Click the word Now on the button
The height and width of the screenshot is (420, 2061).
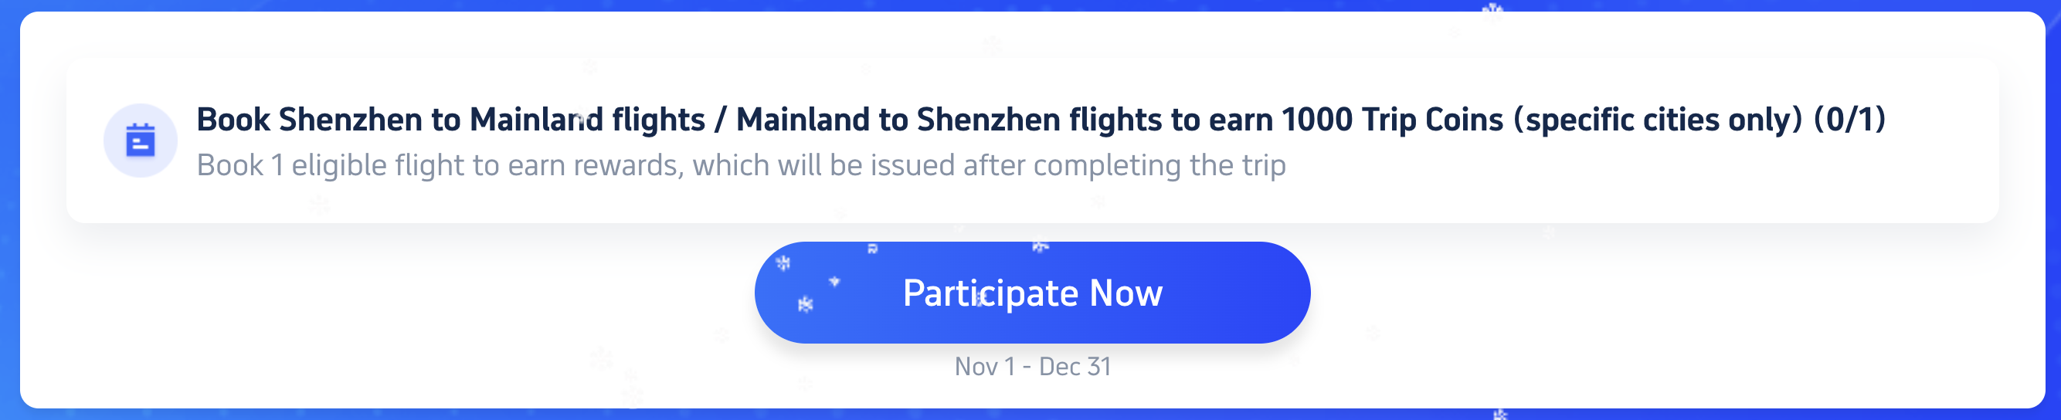[1126, 293]
